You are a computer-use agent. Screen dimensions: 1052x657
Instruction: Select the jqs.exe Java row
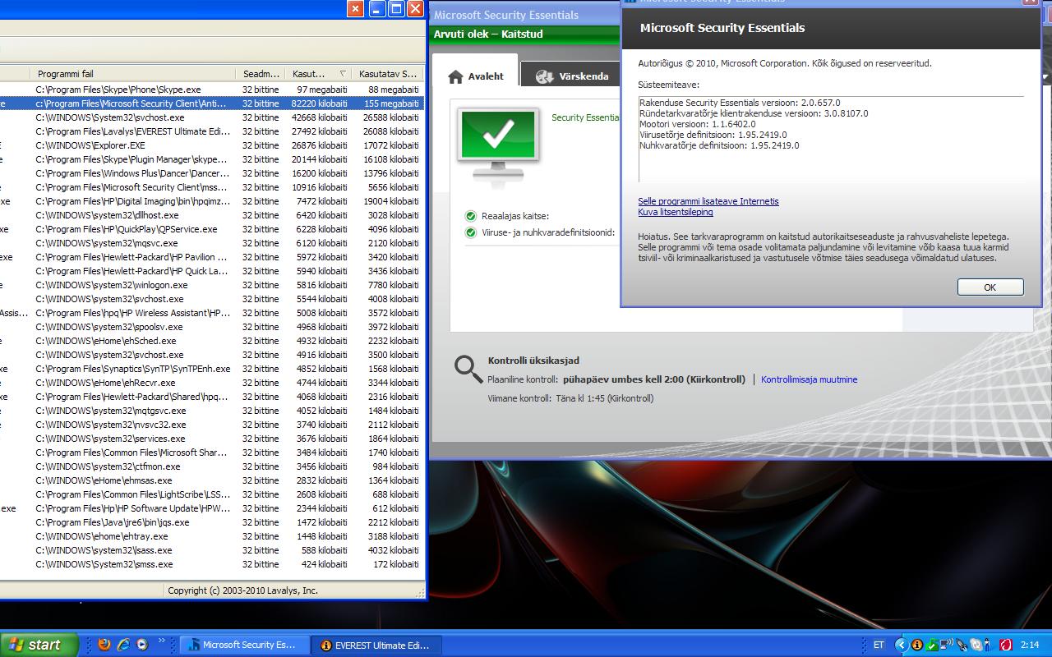[x=212, y=522]
